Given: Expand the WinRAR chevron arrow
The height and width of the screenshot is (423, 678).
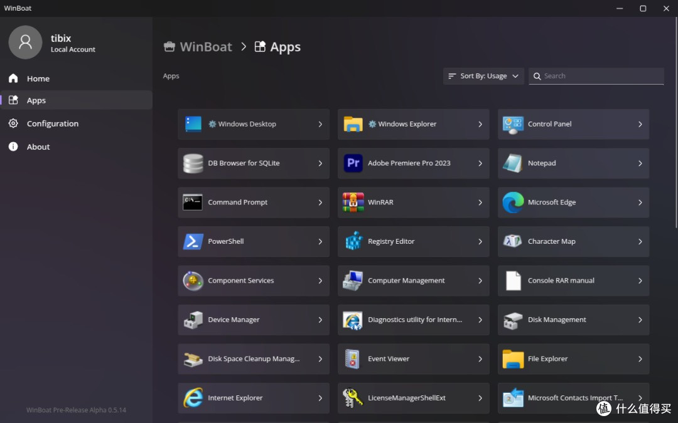Looking at the screenshot, I should coord(480,202).
